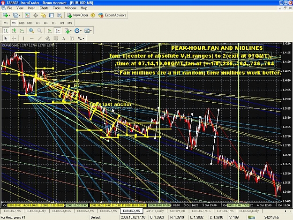Expand the Indicators dropdown arrow

(x=71, y=31)
